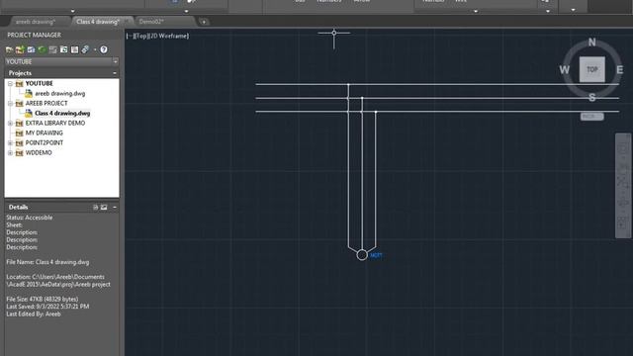Open Project Manager help icon
The width and height of the screenshot is (633, 356).
104,49
